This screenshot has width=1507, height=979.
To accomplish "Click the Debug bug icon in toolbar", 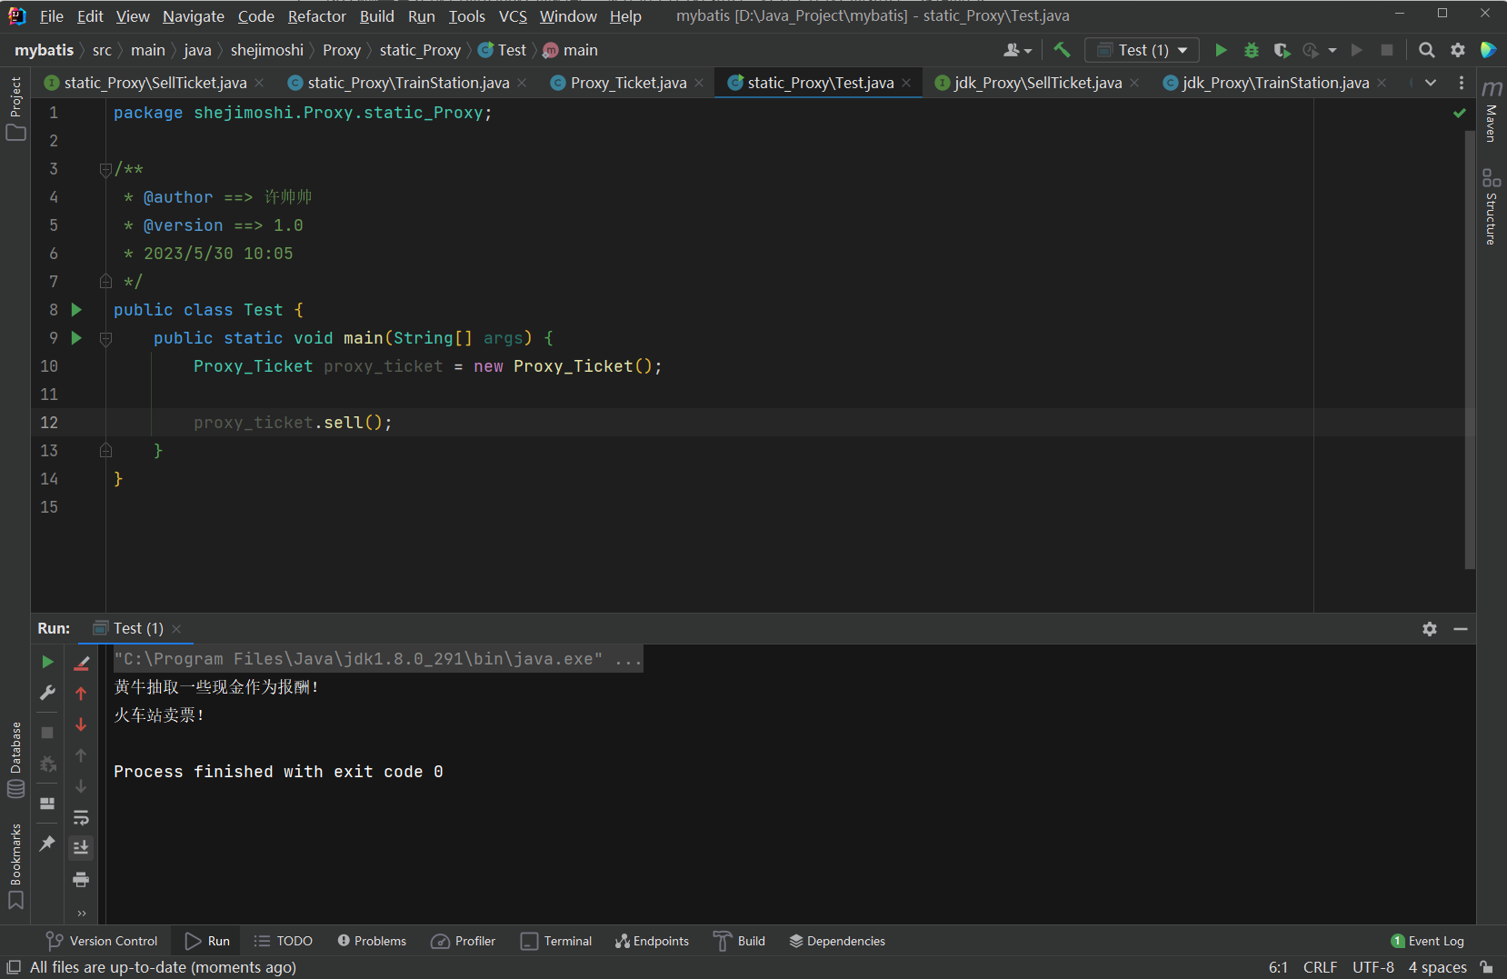I will click(1252, 50).
